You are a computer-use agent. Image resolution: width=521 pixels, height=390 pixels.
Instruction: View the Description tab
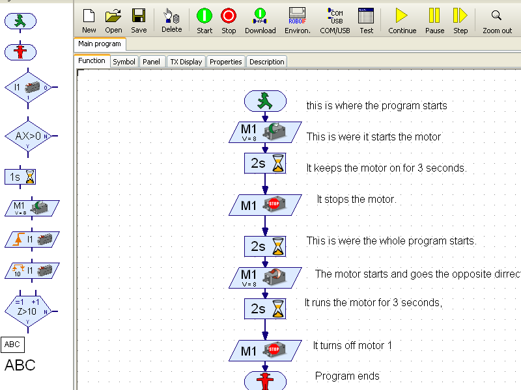coord(266,61)
